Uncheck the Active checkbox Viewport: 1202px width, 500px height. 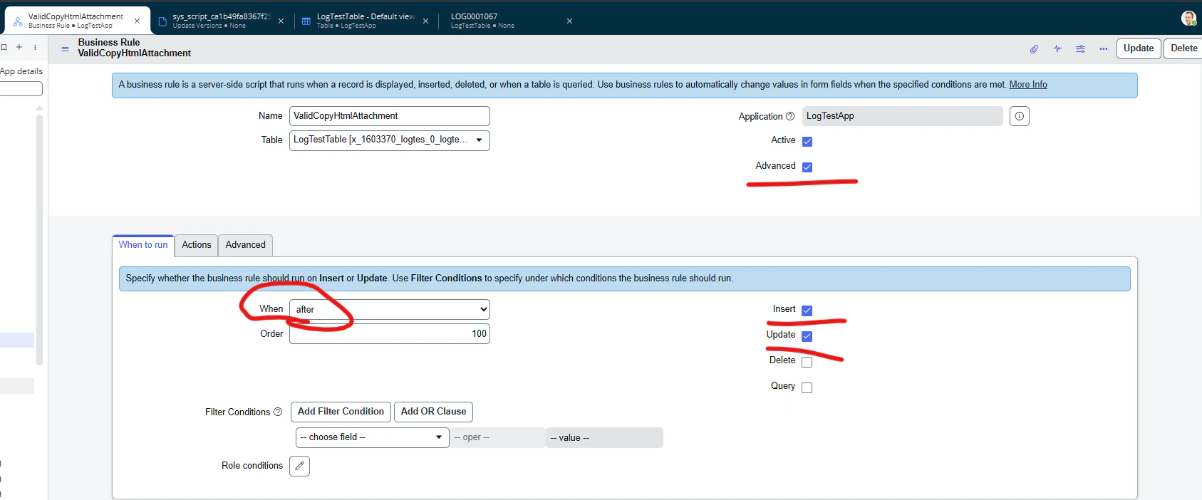click(807, 141)
